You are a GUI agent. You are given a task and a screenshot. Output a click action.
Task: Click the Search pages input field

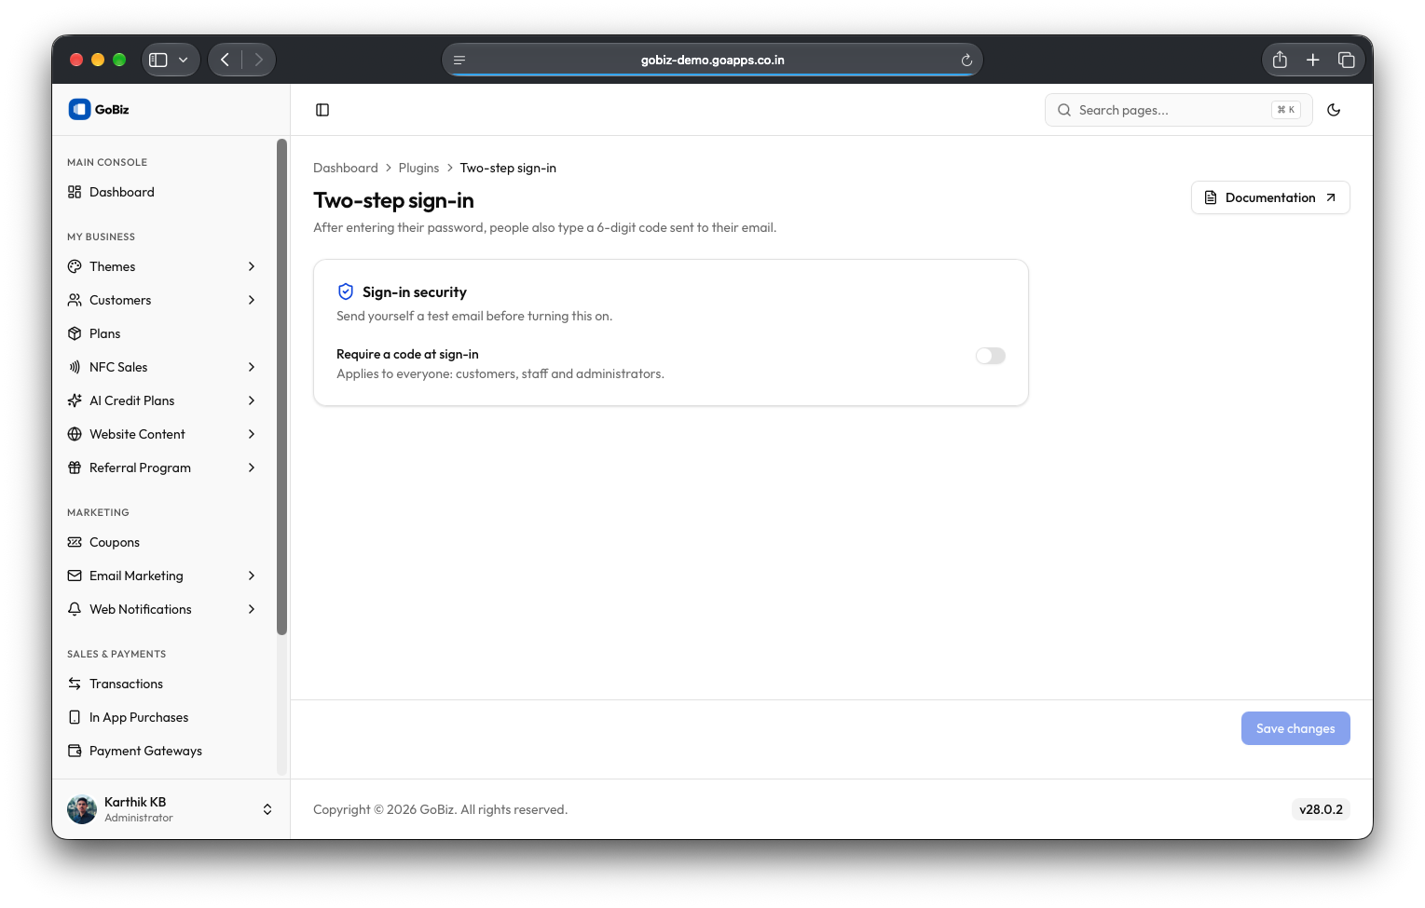pyautogui.click(x=1179, y=110)
